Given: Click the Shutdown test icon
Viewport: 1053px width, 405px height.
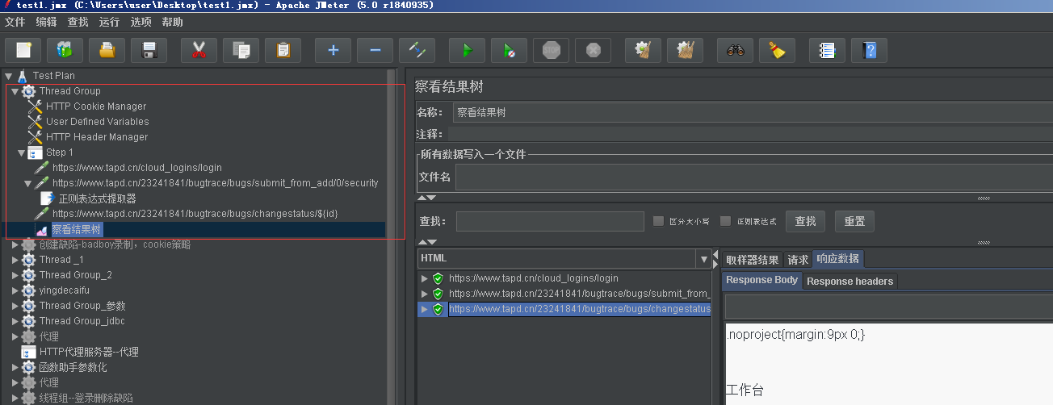Looking at the screenshot, I should click(594, 50).
